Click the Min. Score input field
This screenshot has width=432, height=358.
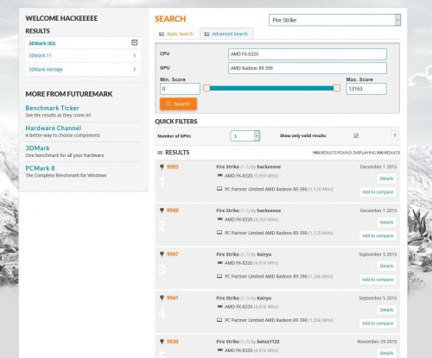point(180,89)
